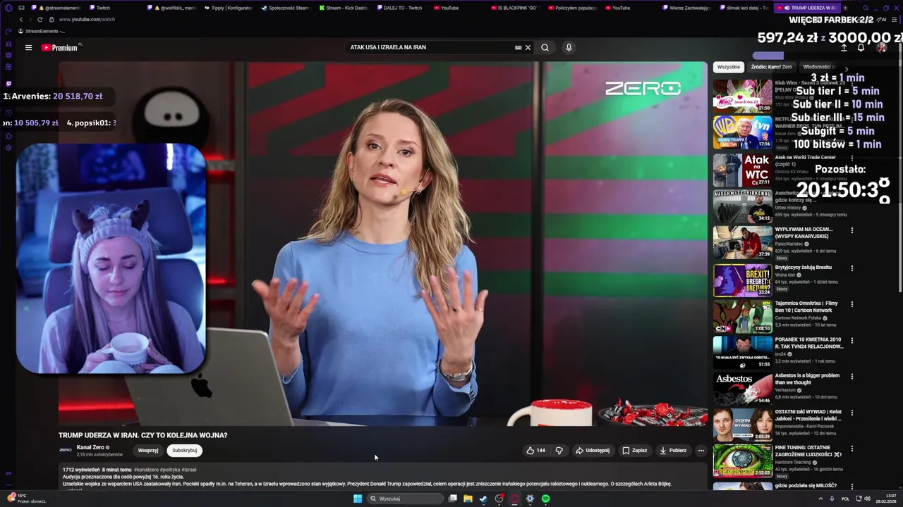The height and width of the screenshot is (507, 903).
Task: Focus the search field with ATAK USA text
Action: [430, 47]
